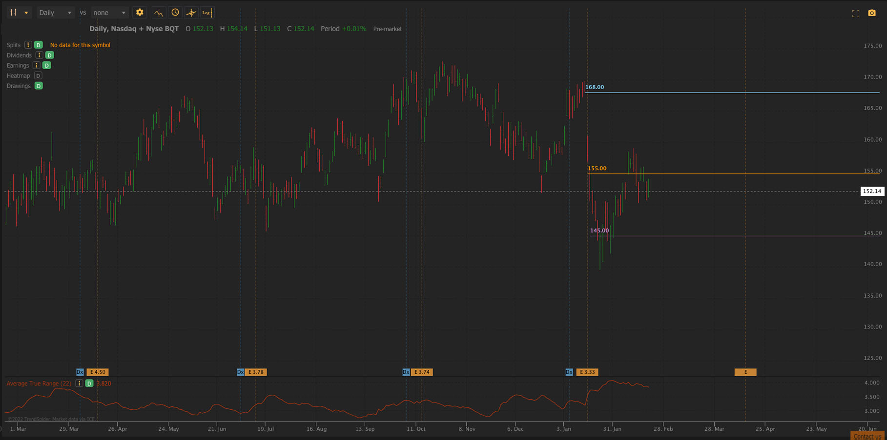Take a chart snapshot with camera icon
This screenshot has height=440, width=887.
(x=872, y=13)
